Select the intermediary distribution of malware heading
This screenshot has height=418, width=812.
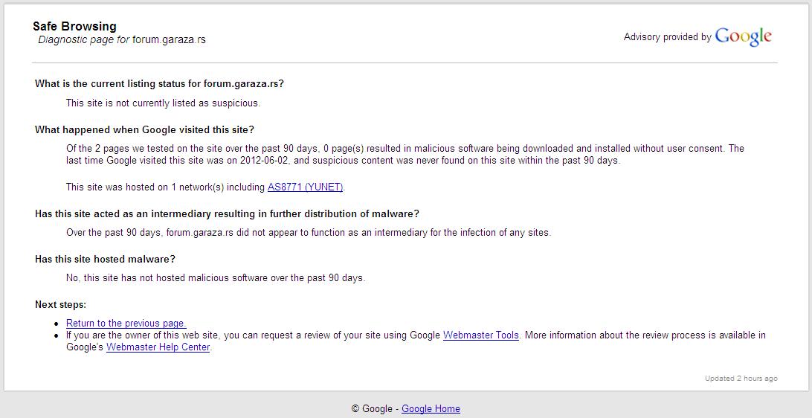coord(227,213)
